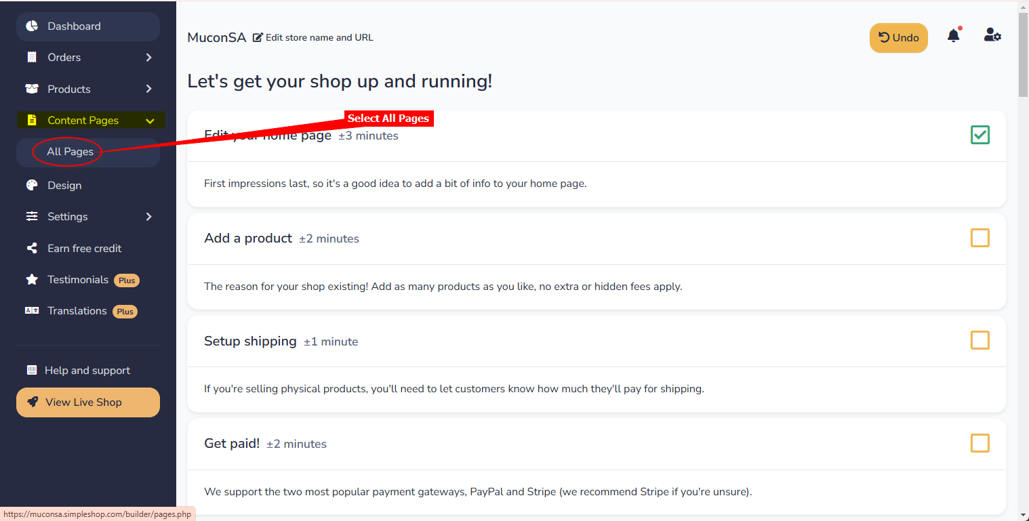Select All Pages in the sidebar
This screenshot has height=521, width=1029.
(x=70, y=152)
